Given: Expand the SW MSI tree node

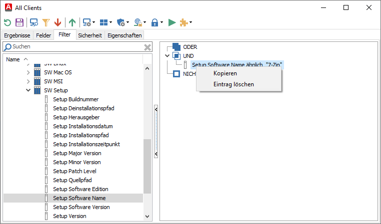Looking at the screenshot, I should click(28, 81).
